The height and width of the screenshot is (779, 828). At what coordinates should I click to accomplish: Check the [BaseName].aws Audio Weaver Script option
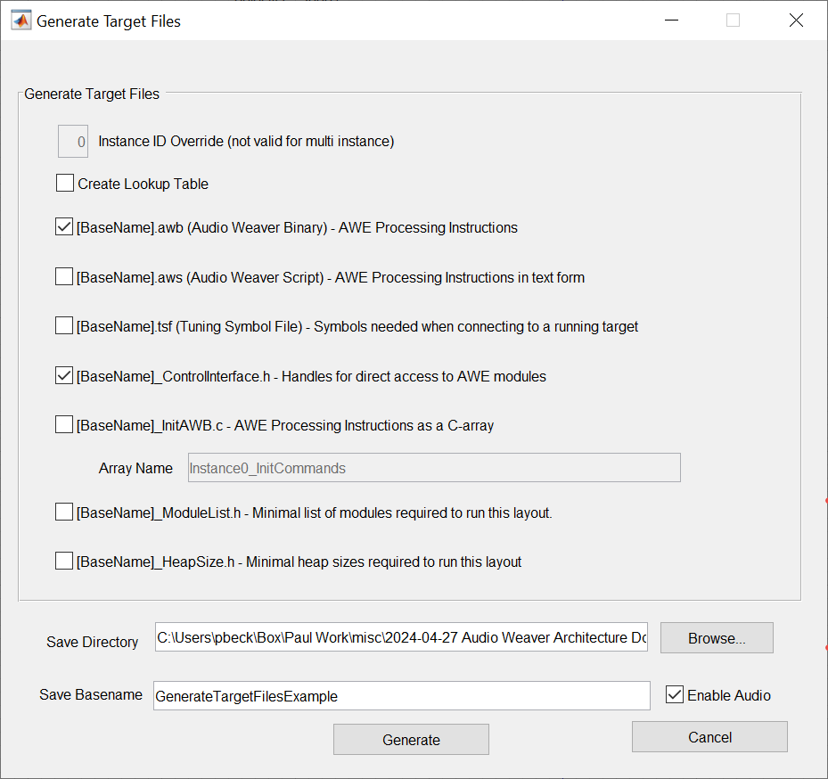64,276
